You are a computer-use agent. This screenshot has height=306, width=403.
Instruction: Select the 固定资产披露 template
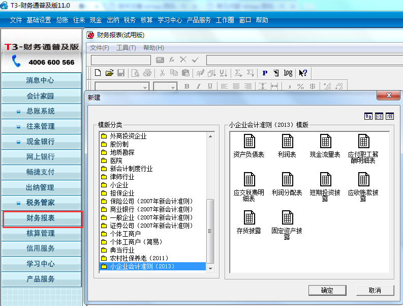pos(287,225)
